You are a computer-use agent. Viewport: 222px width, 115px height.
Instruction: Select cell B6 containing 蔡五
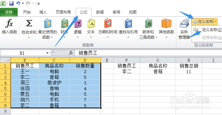pyautogui.click(x=25, y=94)
